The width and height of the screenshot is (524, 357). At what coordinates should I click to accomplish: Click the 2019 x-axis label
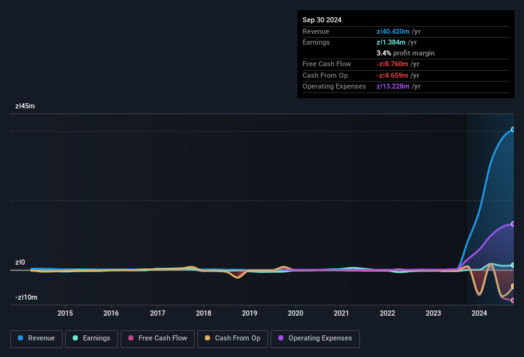point(250,313)
